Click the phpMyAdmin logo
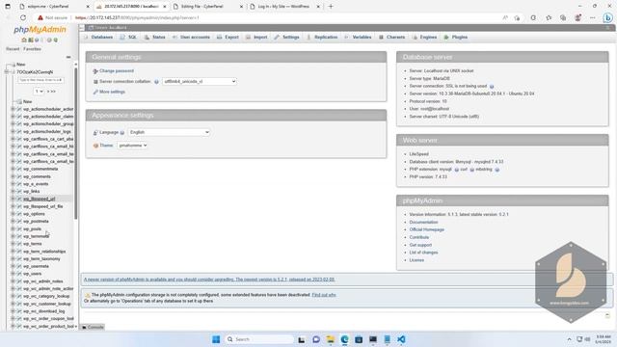The image size is (617, 347). [x=40, y=30]
